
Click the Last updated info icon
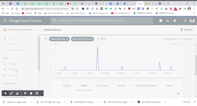(x=192, y=39)
